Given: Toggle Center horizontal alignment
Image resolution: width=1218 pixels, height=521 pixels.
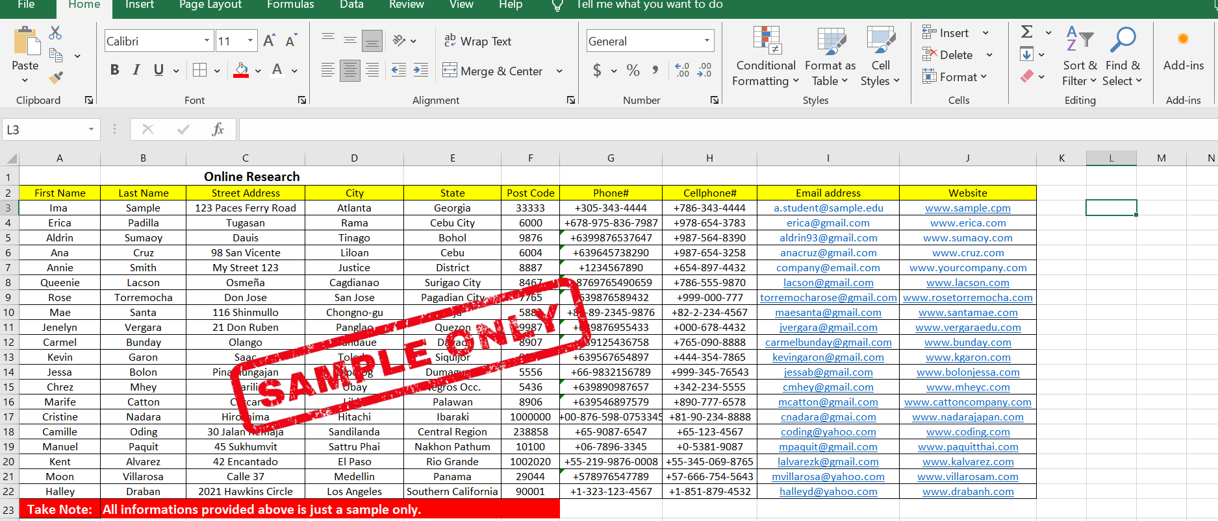Looking at the screenshot, I should point(350,70).
